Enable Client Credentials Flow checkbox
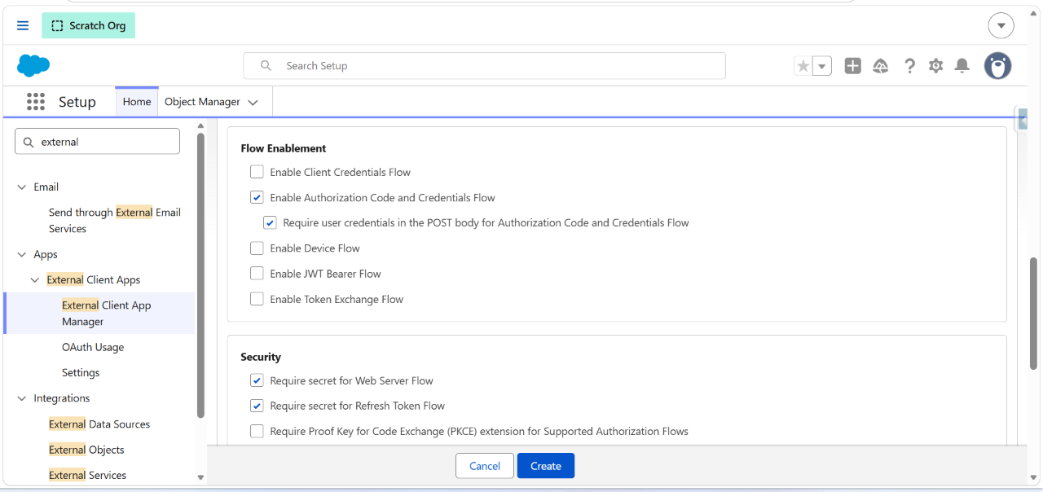Image resolution: width=1043 pixels, height=492 pixels. [257, 172]
